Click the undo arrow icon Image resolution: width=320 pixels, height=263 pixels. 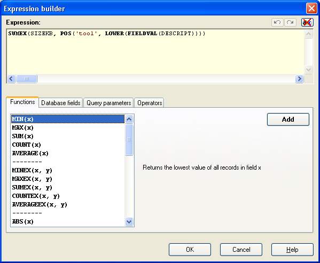277,22
